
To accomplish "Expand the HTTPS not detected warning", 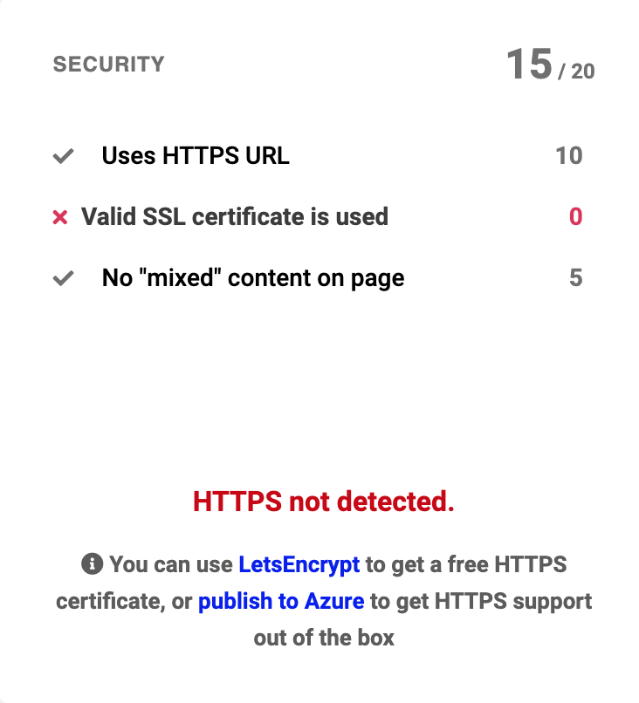I will point(324,502).
